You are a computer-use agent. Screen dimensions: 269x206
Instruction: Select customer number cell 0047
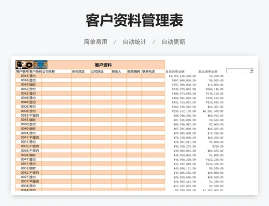point(25,159)
